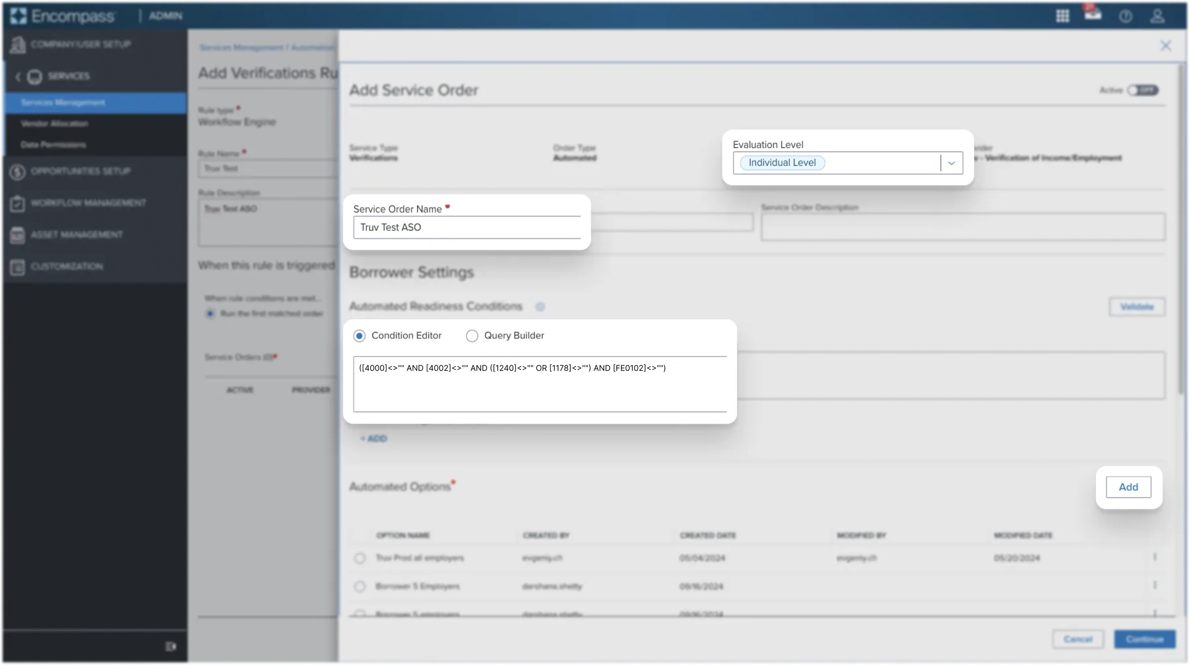
Task: Expand the Evaluation Level dropdown arrow
Action: [951, 163]
